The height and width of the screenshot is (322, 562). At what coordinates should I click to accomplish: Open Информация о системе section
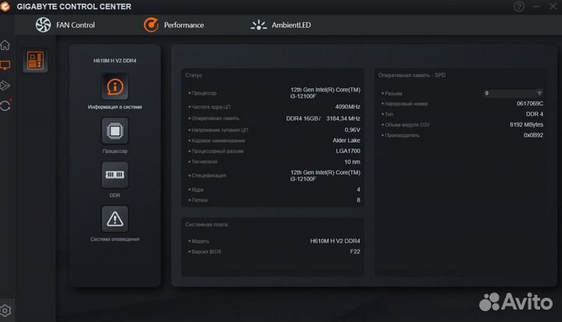tap(115, 87)
